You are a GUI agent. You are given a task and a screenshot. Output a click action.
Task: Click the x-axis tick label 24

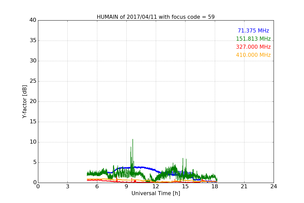tap(274, 187)
